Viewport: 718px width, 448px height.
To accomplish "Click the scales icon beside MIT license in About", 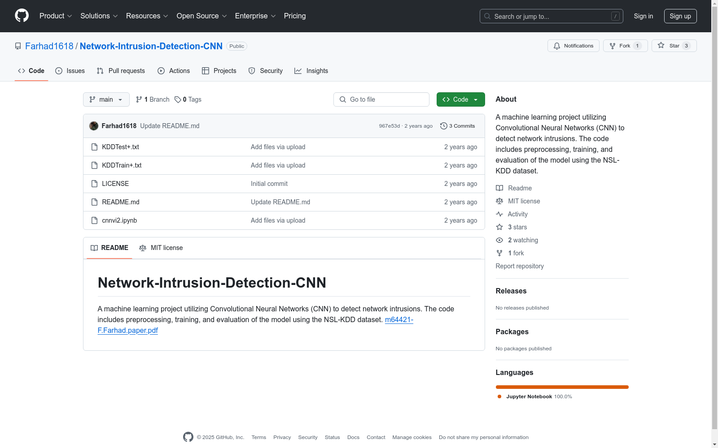I will [x=499, y=201].
